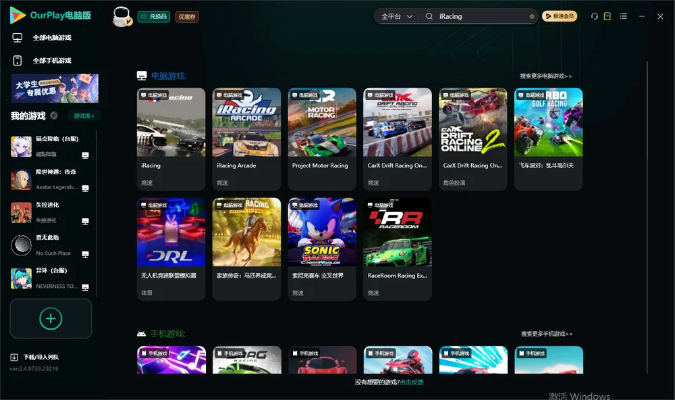Click the PC platform icon for No Such Place

tap(85, 254)
